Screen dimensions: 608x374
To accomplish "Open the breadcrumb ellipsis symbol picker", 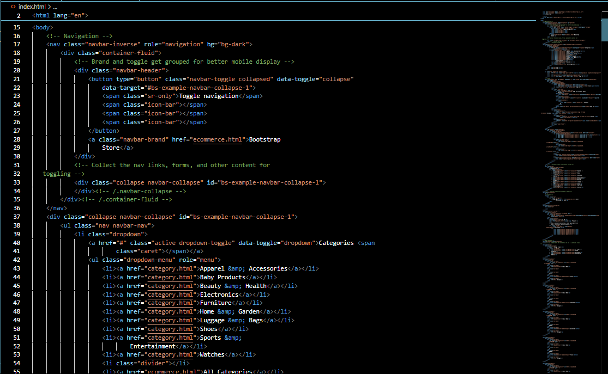I will [x=56, y=7].
